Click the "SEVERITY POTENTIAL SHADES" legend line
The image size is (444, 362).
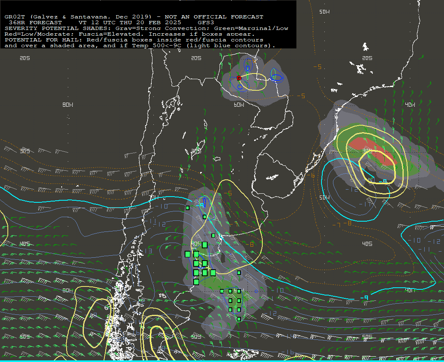pos(146,28)
